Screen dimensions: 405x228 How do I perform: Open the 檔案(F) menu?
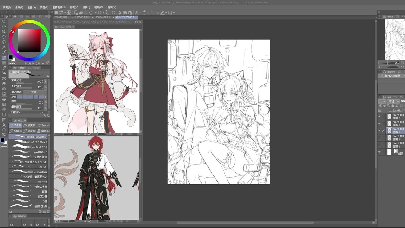click(x=7, y=7)
